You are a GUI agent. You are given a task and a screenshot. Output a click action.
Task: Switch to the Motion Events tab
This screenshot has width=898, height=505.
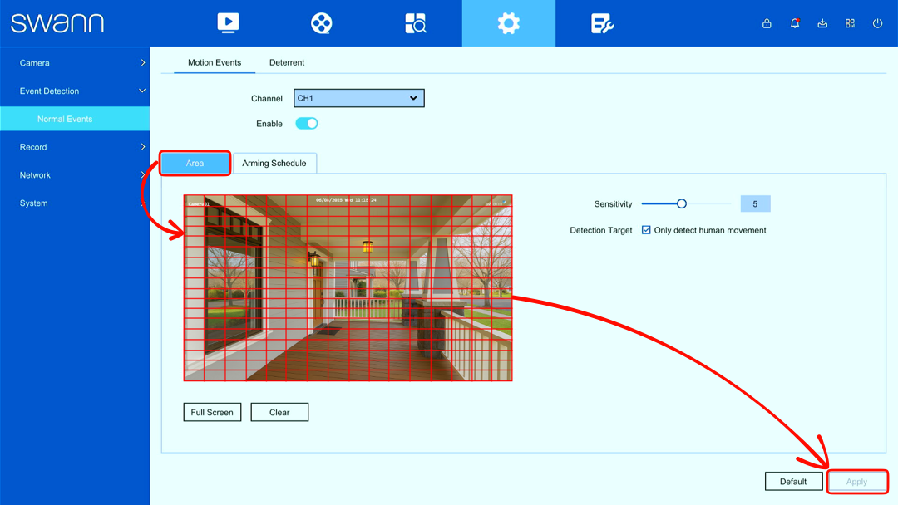pos(215,62)
